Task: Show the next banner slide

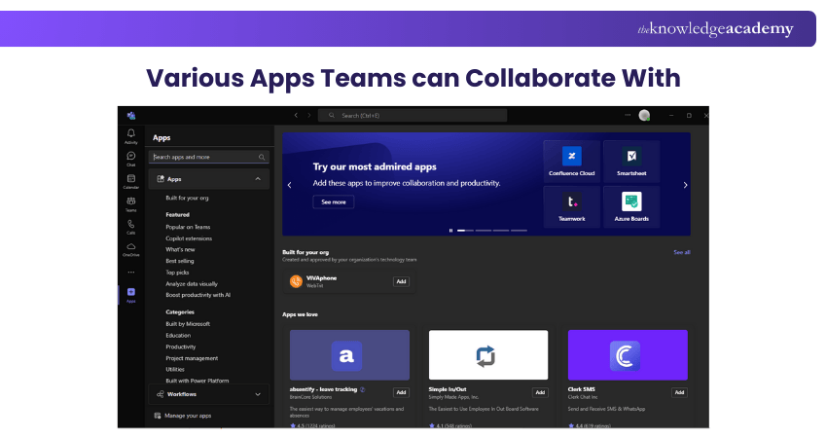Action: tap(685, 185)
